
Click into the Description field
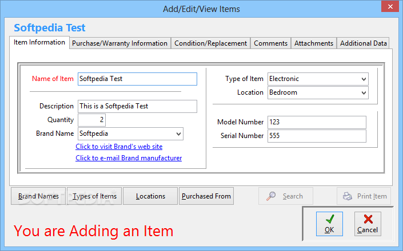click(x=138, y=107)
